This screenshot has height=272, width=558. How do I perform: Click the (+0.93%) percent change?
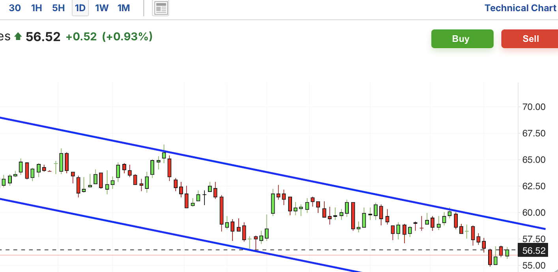coord(127,37)
